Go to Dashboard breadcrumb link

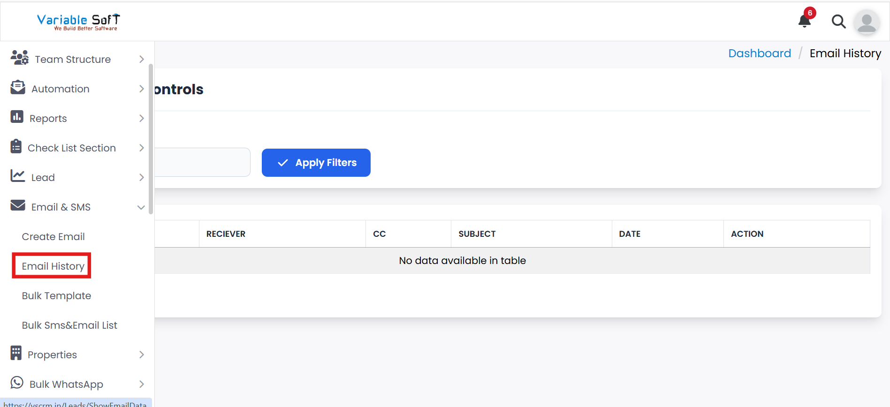759,53
